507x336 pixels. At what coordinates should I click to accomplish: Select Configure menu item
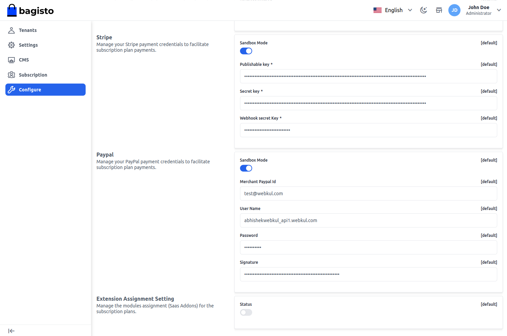45,90
